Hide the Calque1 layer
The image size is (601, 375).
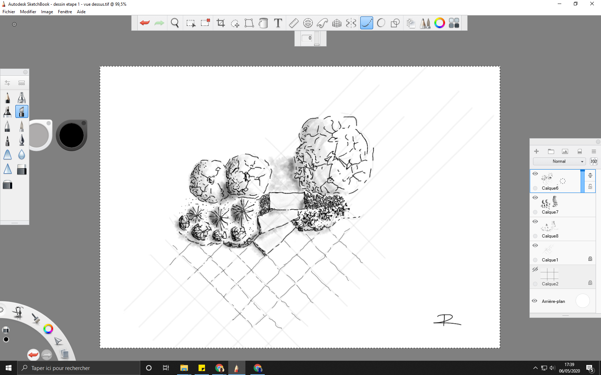(x=535, y=245)
